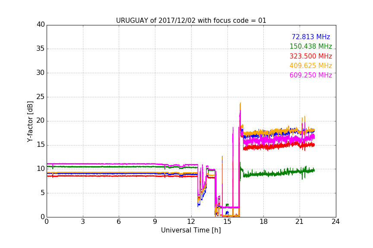Click the x-axis tick value 21

(300, 222)
